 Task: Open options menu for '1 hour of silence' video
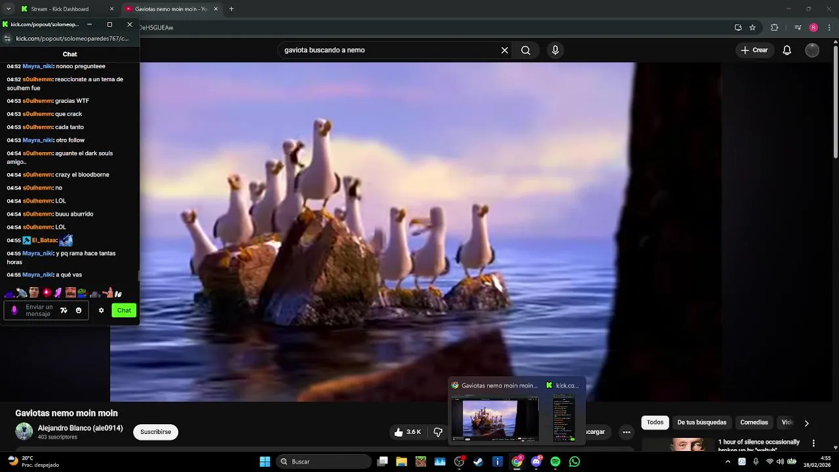(813, 444)
